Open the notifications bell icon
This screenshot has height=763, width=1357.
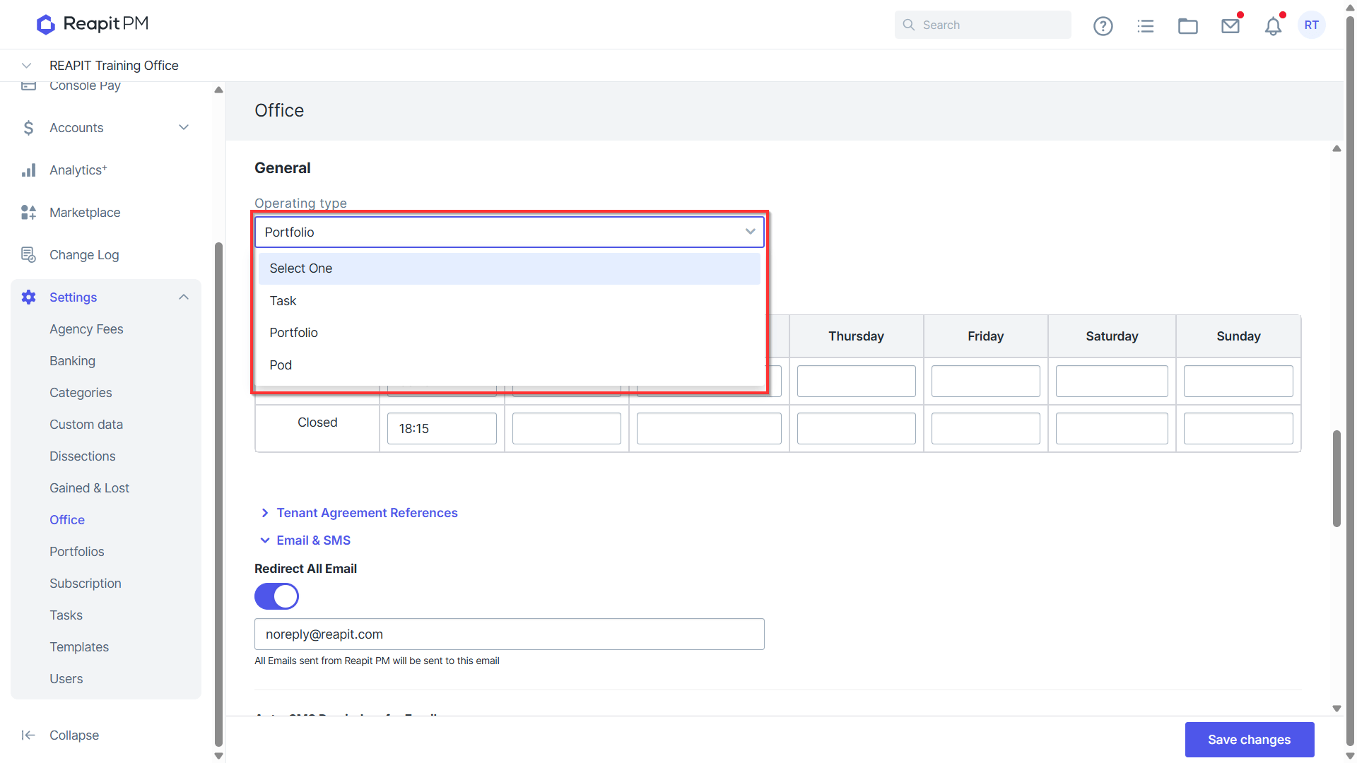pos(1273,26)
